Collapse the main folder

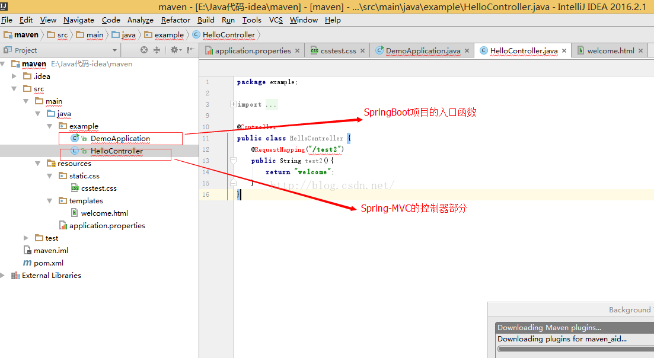point(26,101)
